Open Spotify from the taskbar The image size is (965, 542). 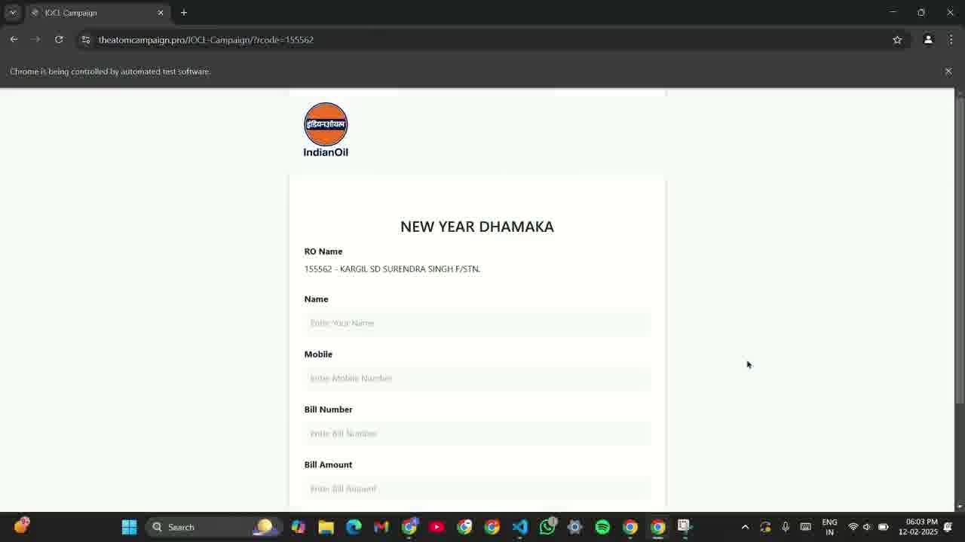(602, 527)
